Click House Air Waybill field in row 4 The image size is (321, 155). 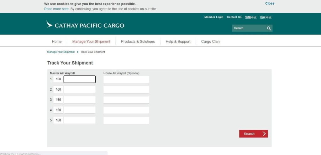(x=126, y=110)
